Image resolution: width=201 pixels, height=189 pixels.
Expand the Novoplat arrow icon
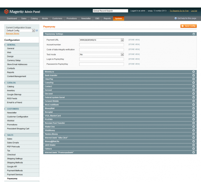coord(194,112)
